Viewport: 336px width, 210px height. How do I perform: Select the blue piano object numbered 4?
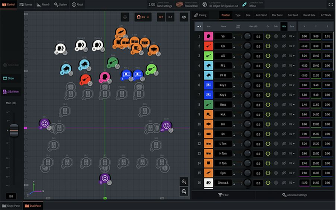pyautogui.click(x=66, y=69)
